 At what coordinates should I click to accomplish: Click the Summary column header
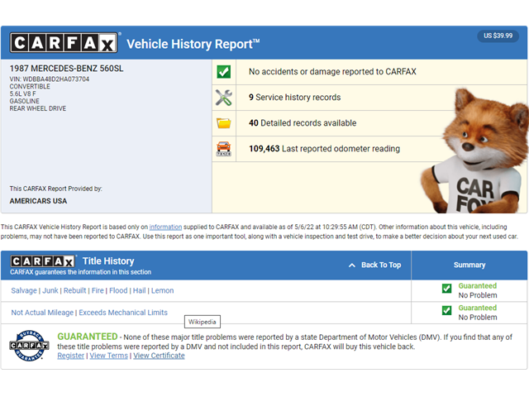(x=469, y=265)
